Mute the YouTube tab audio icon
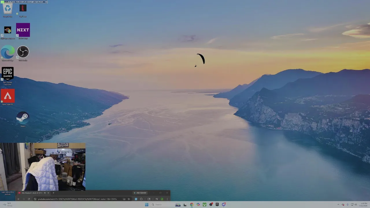 point(45,193)
